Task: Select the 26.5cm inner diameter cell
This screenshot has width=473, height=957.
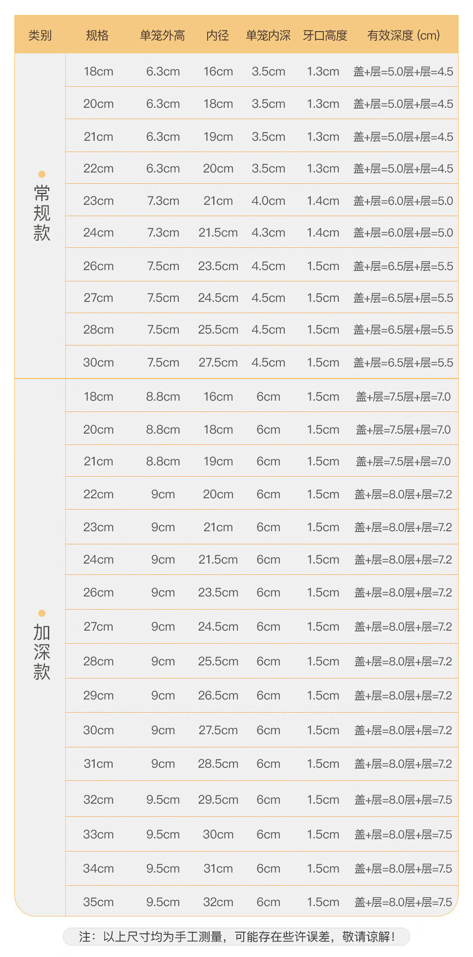Action: (x=218, y=695)
